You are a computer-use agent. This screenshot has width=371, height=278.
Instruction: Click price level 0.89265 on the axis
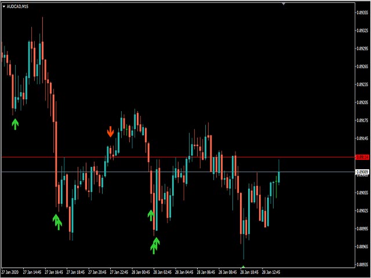(362, 67)
